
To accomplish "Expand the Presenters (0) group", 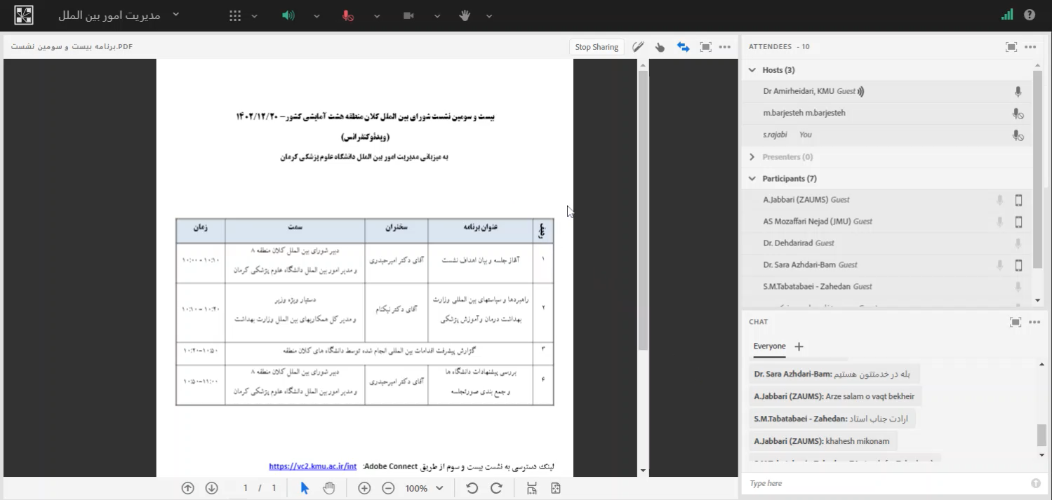I will [752, 157].
